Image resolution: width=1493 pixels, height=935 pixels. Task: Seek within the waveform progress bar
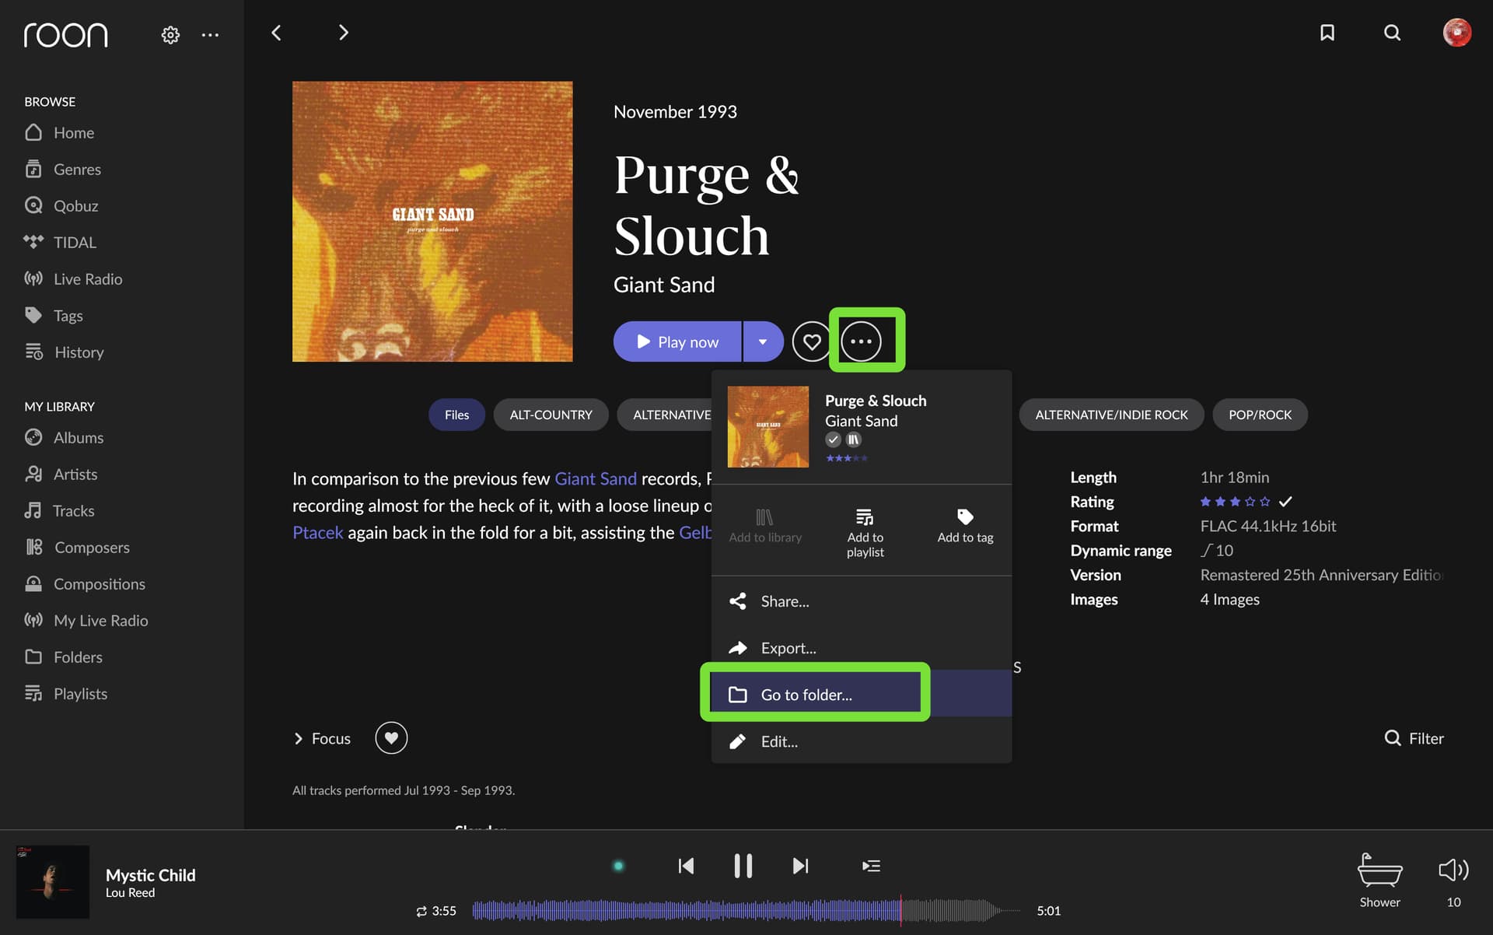coord(746,910)
